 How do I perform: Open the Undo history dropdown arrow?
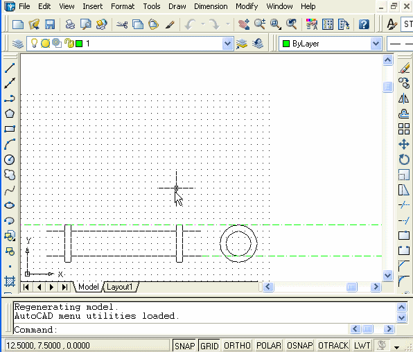click(203, 24)
